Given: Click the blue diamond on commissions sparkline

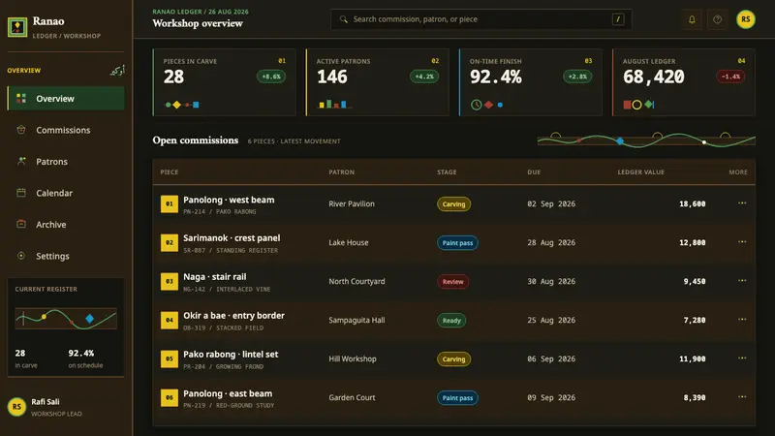Looking at the screenshot, I should point(620,140).
